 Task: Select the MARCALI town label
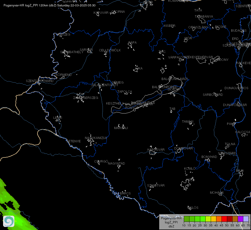(121, 128)
